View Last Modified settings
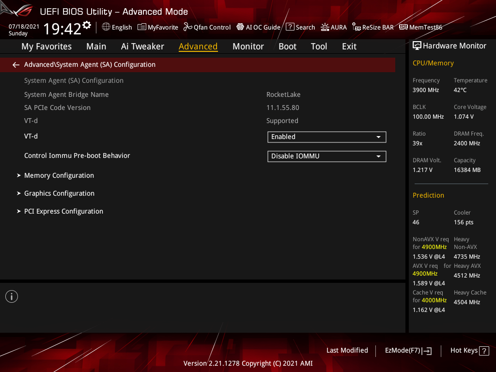The width and height of the screenshot is (496, 372). tap(347, 350)
